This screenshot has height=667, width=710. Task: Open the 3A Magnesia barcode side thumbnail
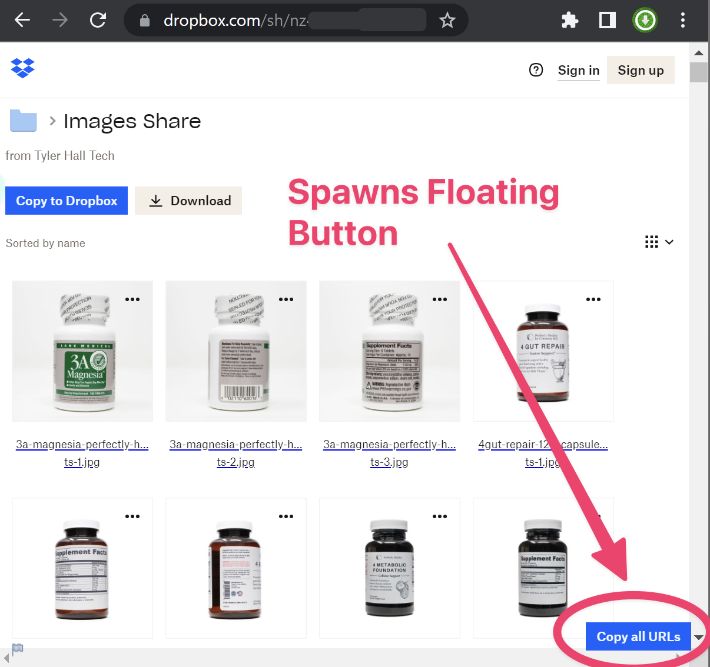pos(236,351)
